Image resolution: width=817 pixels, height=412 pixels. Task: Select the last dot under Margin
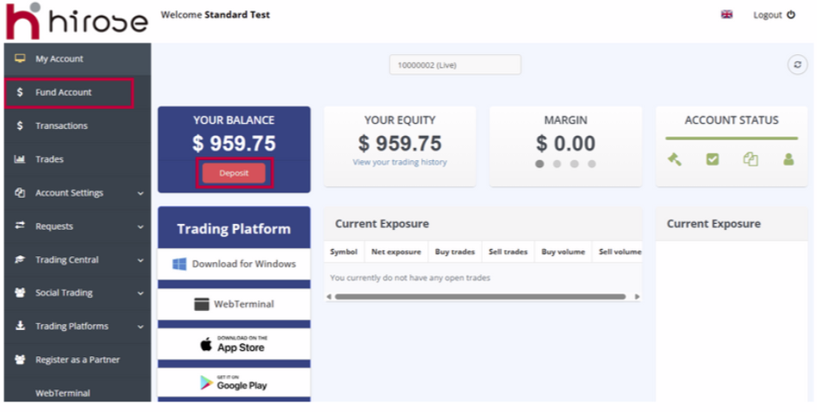coord(592,164)
